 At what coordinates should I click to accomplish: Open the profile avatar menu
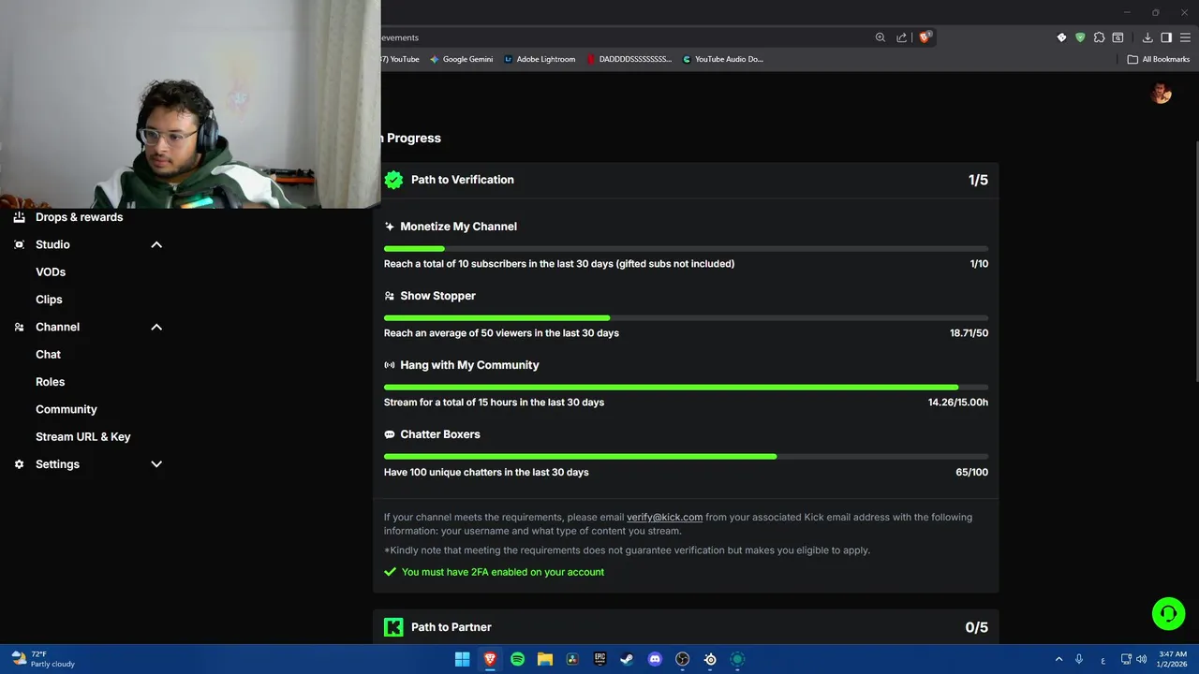(x=1162, y=93)
